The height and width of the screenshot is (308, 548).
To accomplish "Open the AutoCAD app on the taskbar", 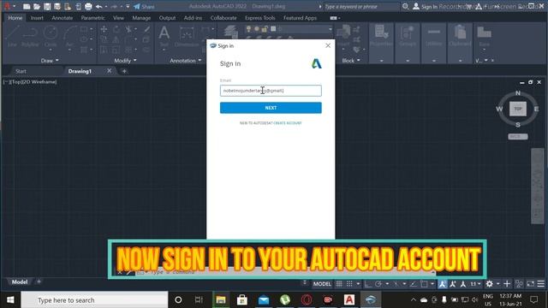I will pos(349,299).
